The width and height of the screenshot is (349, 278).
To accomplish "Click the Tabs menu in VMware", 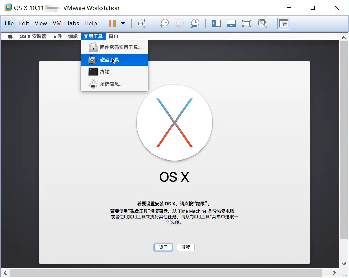I will tap(73, 23).
